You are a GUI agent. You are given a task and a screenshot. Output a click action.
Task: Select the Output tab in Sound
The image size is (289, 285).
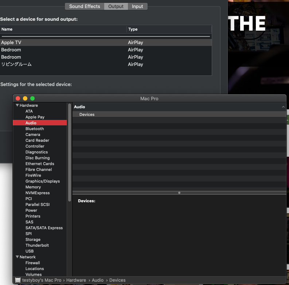(x=116, y=7)
